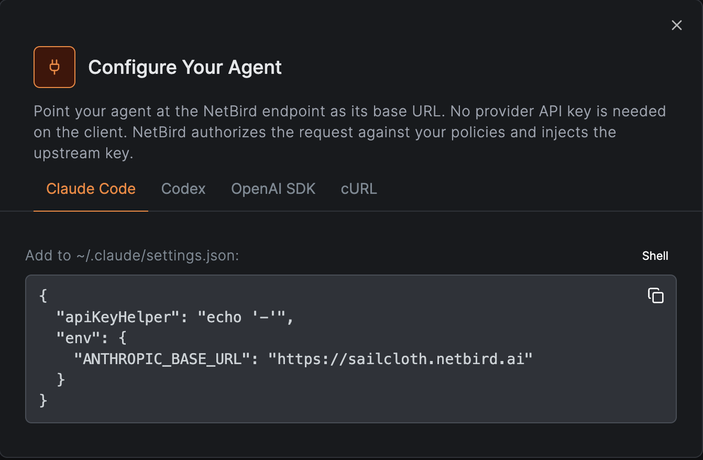Click the "Add to ~/.claude/settings.json:" label

click(133, 256)
